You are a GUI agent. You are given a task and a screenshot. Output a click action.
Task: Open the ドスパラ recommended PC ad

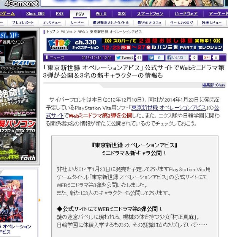(18, 52)
